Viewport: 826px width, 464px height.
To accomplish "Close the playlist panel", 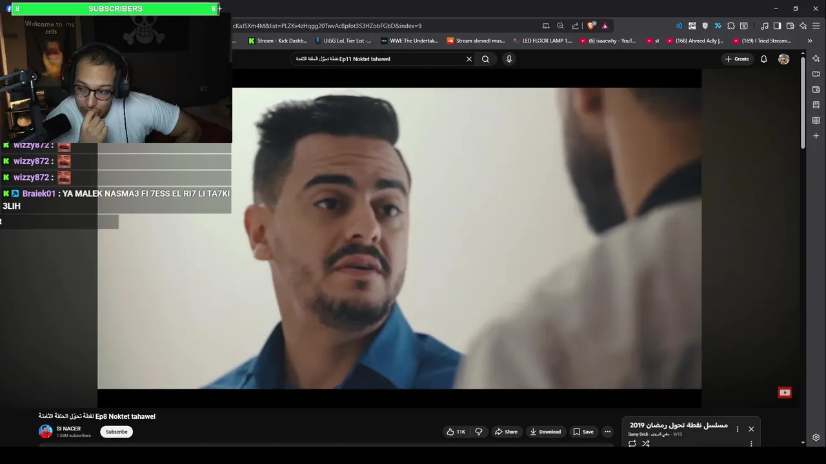I will (x=751, y=429).
